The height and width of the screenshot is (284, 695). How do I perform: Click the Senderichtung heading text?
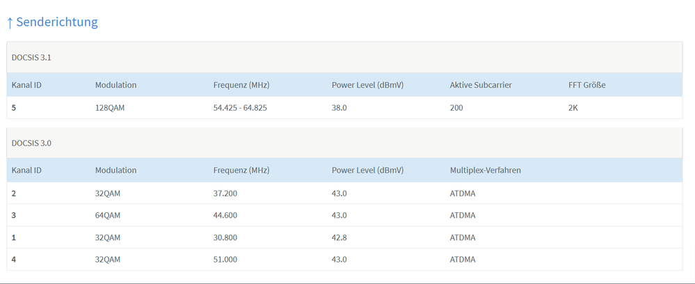pyautogui.click(x=57, y=22)
